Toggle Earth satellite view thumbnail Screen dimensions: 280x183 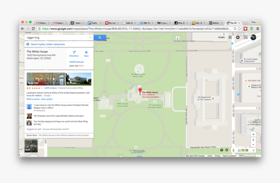point(31,146)
